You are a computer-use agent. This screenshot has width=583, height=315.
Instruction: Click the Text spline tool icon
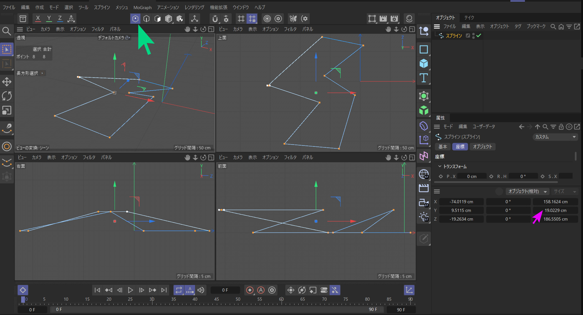click(x=424, y=78)
